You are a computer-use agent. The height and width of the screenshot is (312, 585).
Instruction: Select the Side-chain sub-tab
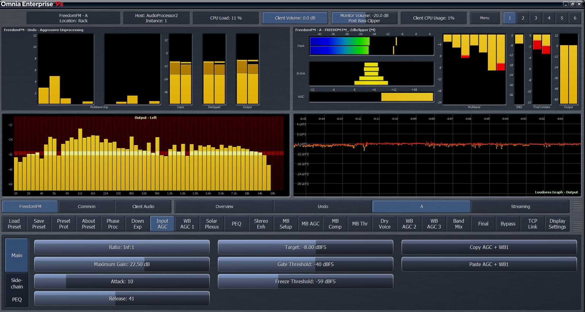pyautogui.click(x=17, y=284)
